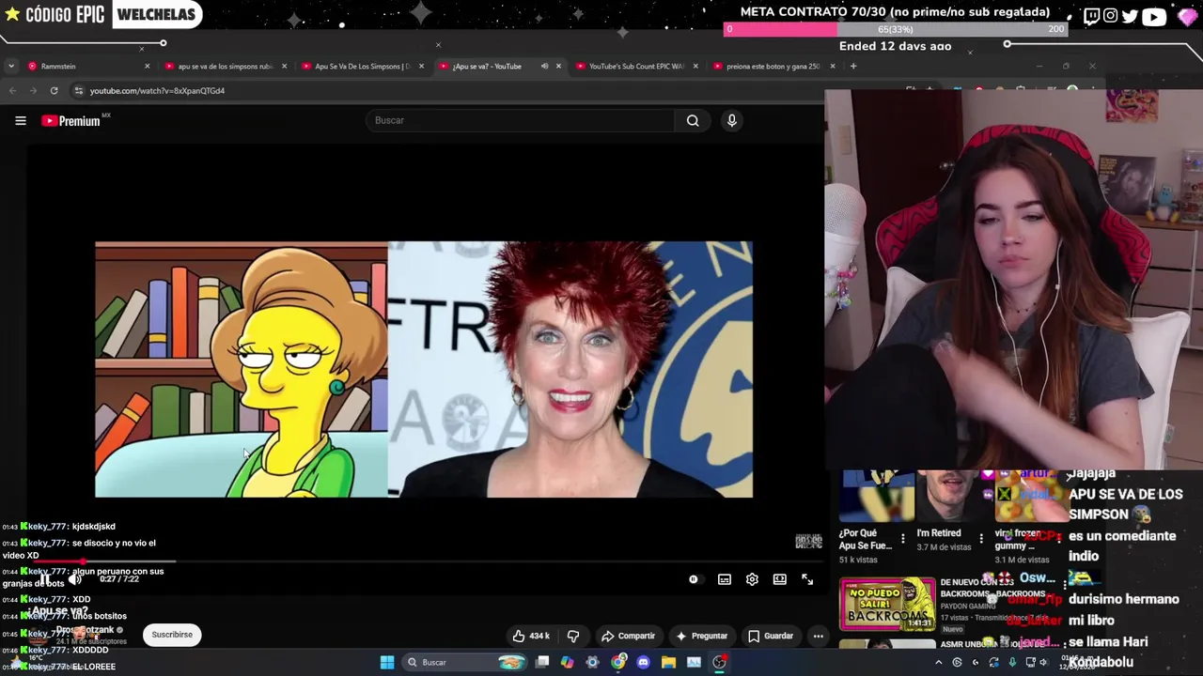Turn on subtitles with the captions button
Viewport: 1203px width, 676px height.
[x=725, y=579]
